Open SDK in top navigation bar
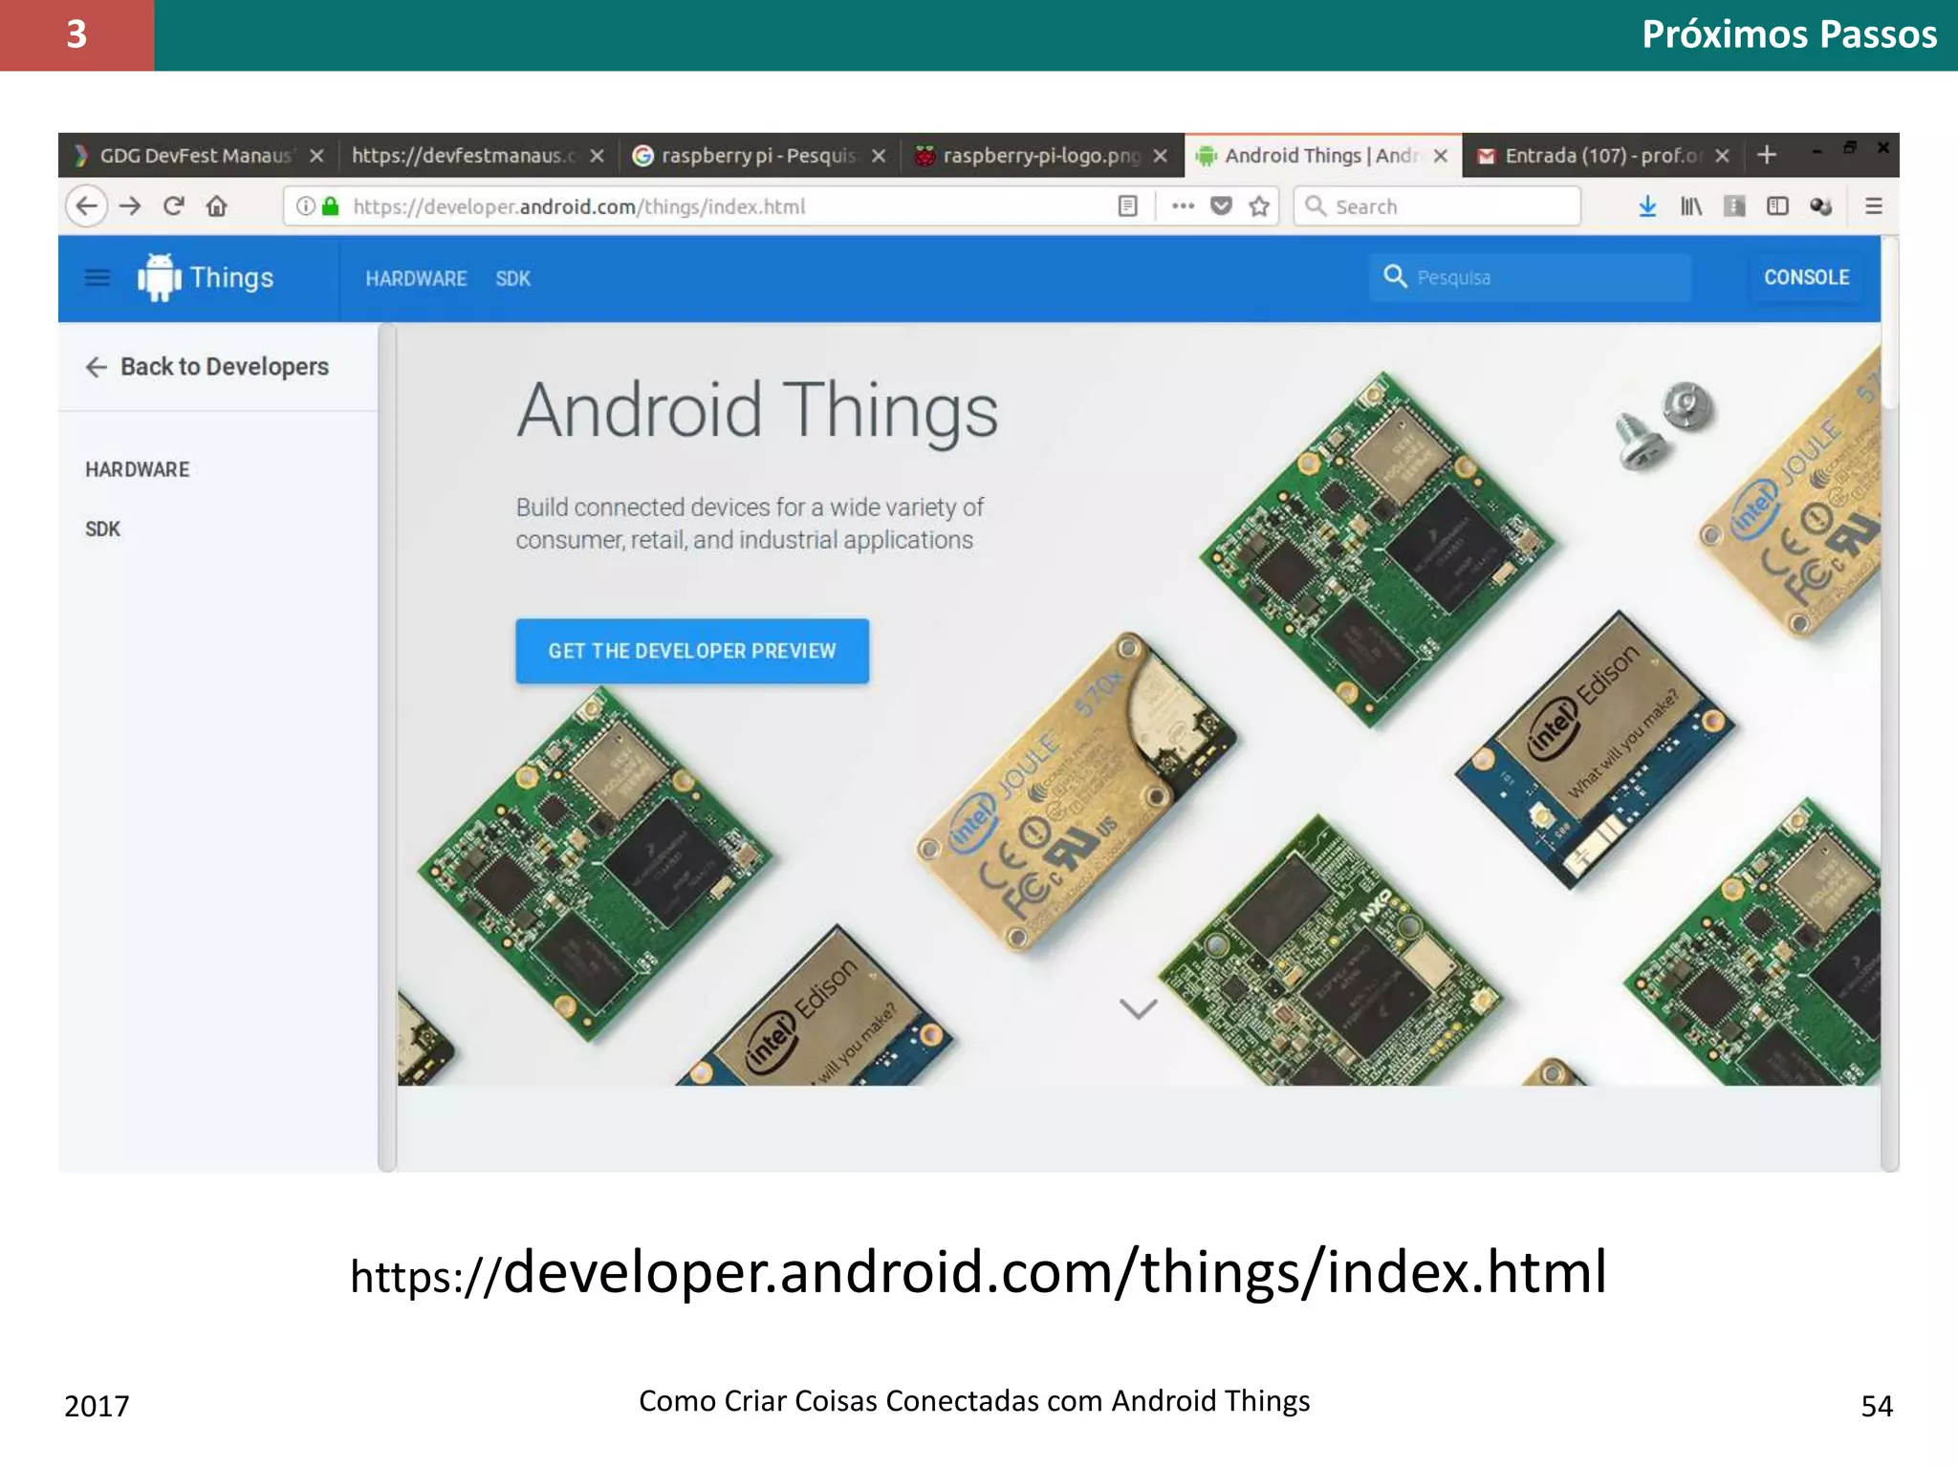Viewport: 1958px width, 1468px height. tap(512, 278)
